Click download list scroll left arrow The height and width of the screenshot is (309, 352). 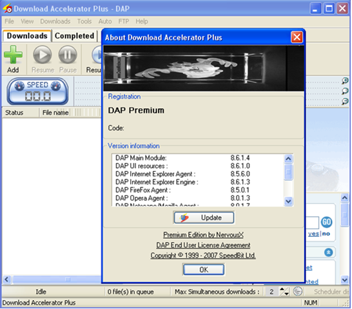point(6,279)
